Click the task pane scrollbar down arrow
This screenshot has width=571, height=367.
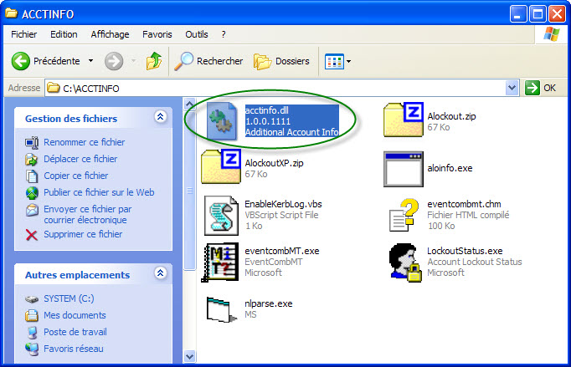point(189,356)
